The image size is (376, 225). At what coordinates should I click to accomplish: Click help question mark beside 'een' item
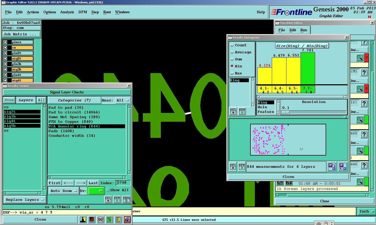click(x=364, y=165)
